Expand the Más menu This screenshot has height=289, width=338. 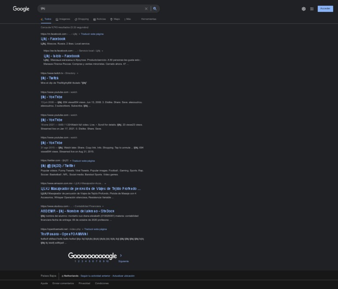127,19
